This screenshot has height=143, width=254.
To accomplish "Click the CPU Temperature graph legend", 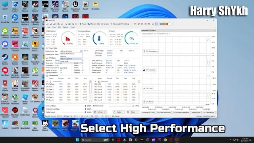I will click(x=150, y=51).
